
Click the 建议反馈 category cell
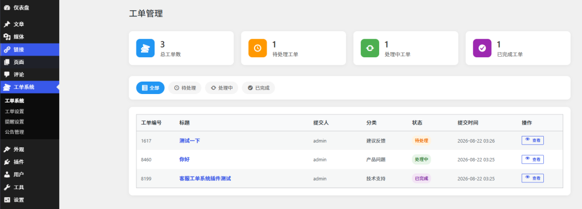point(376,140)
